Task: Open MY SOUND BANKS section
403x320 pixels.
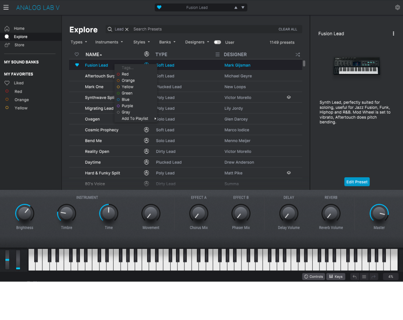Action: click(21, 62)
